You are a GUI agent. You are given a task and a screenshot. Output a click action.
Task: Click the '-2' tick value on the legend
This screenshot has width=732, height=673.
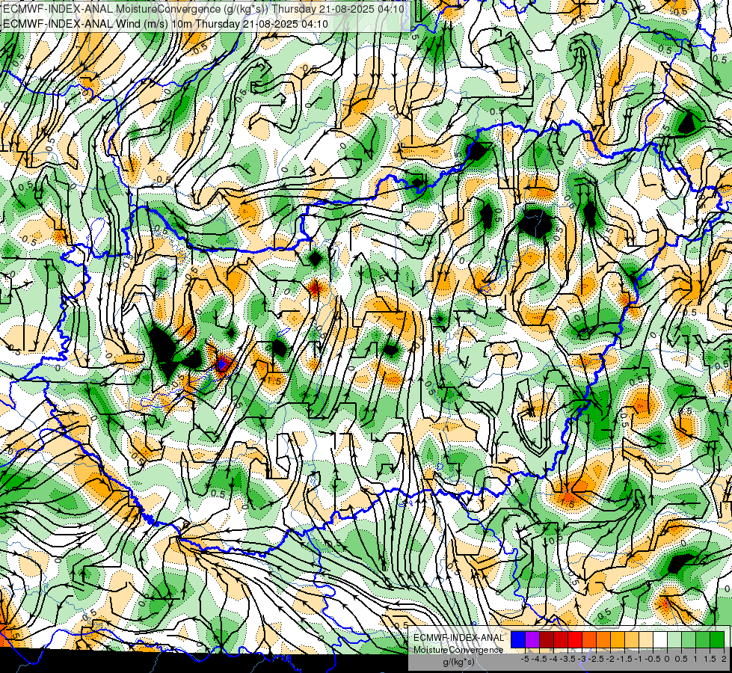(x=609, y=659)
